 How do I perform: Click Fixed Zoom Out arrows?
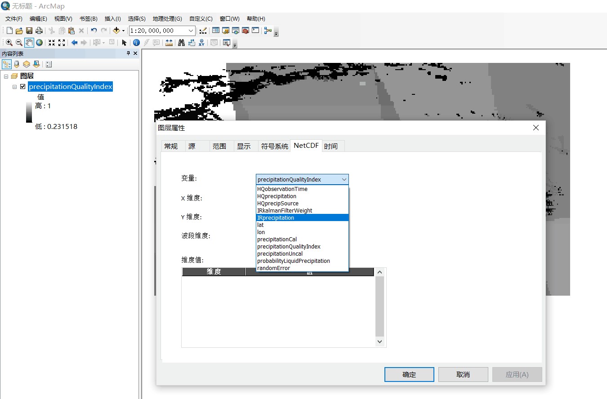[62, 43]
